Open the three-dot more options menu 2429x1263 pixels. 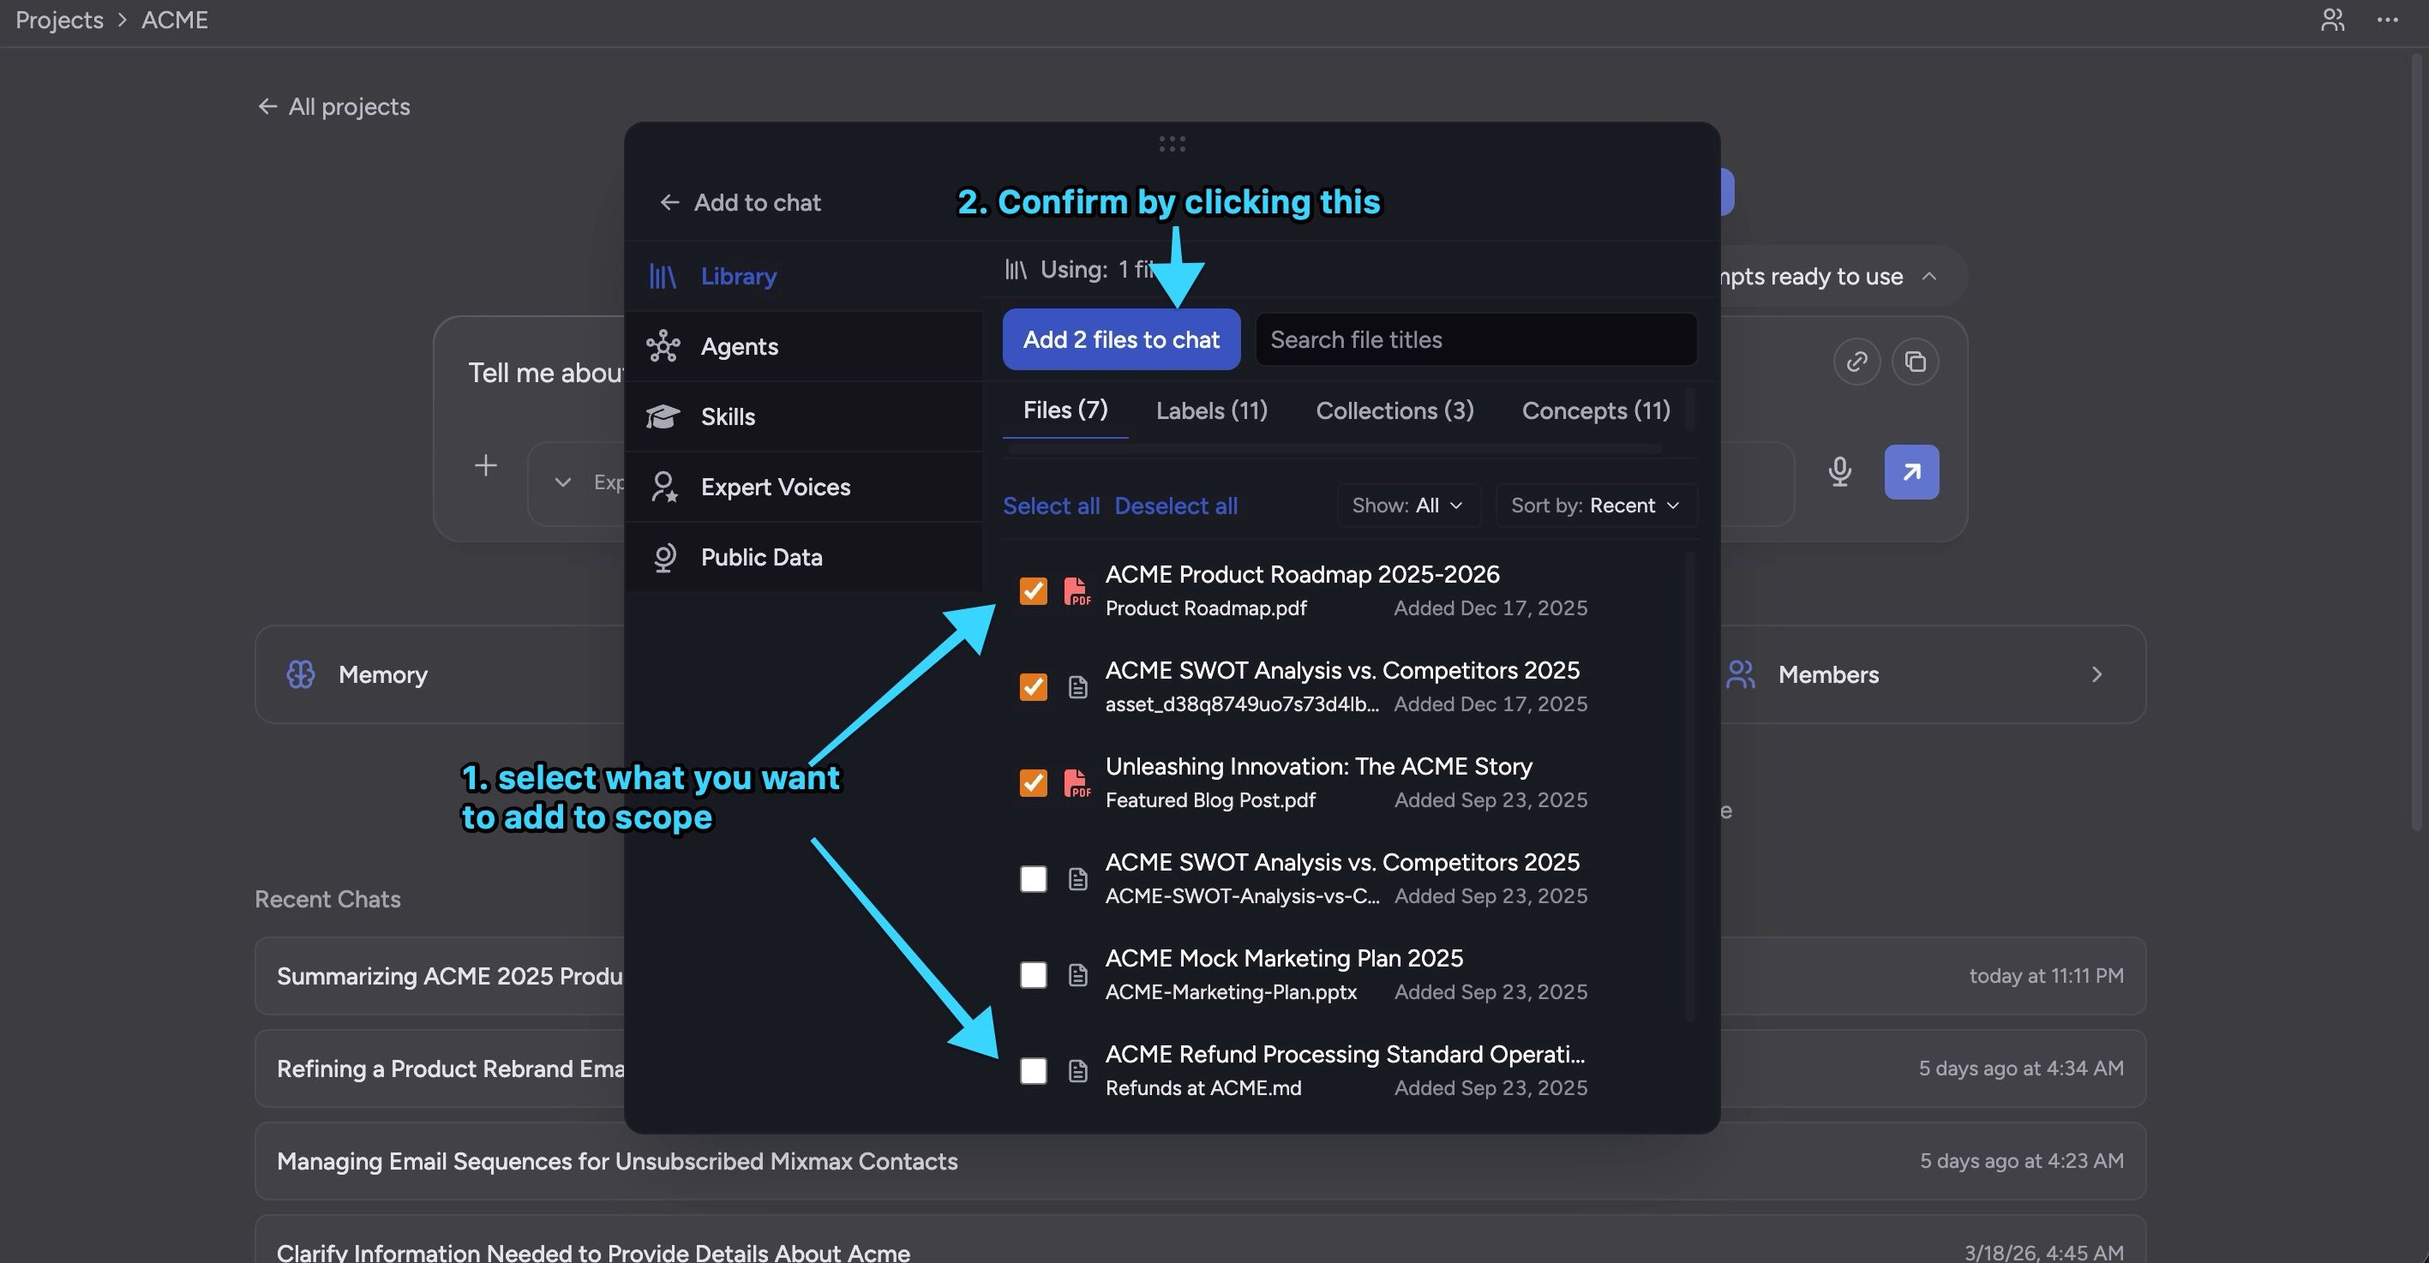coord(2388,20)
